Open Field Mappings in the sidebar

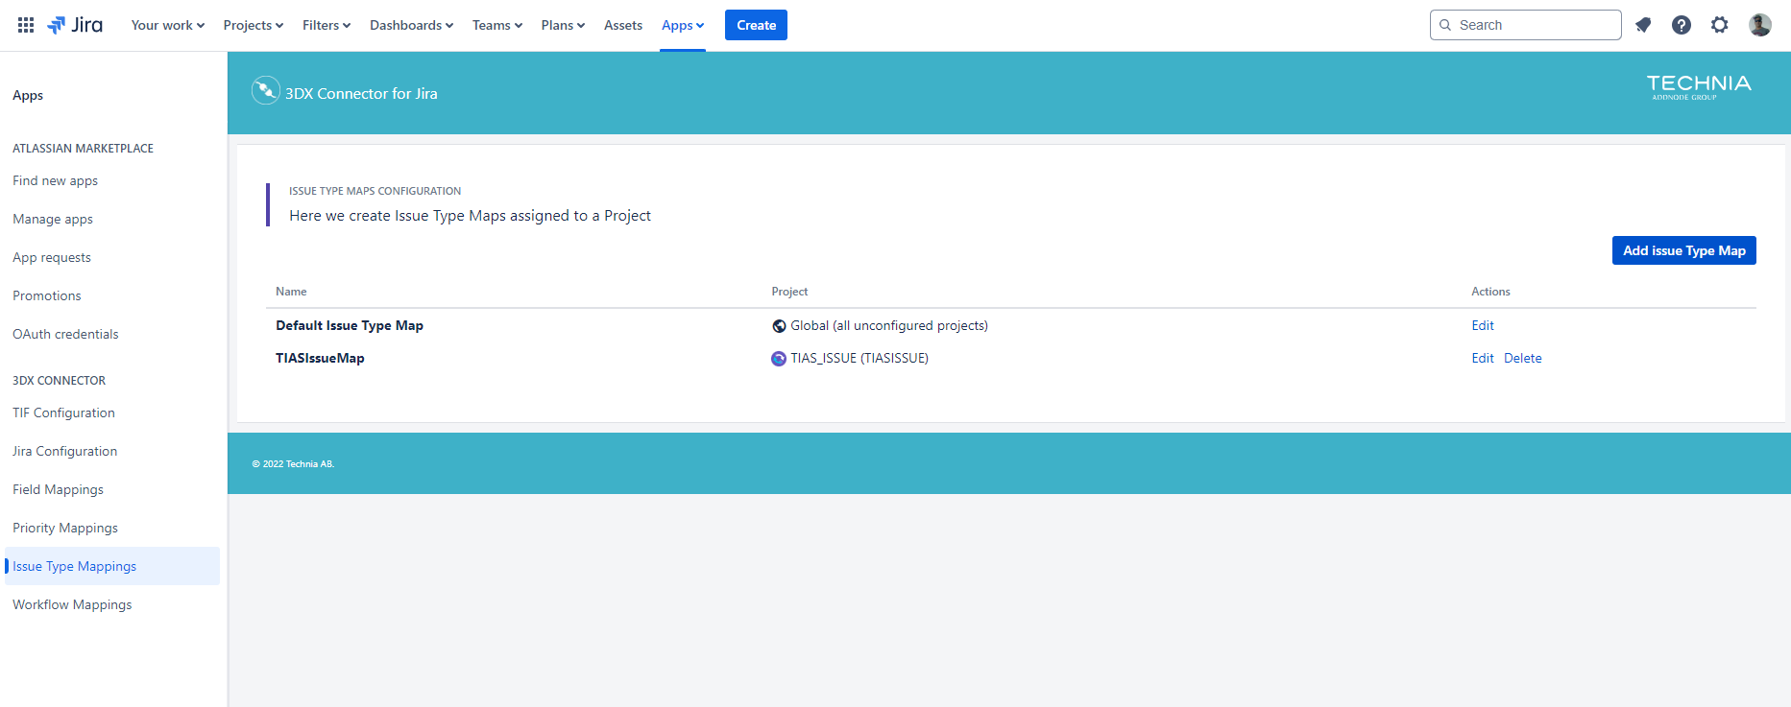click(58, 489)
